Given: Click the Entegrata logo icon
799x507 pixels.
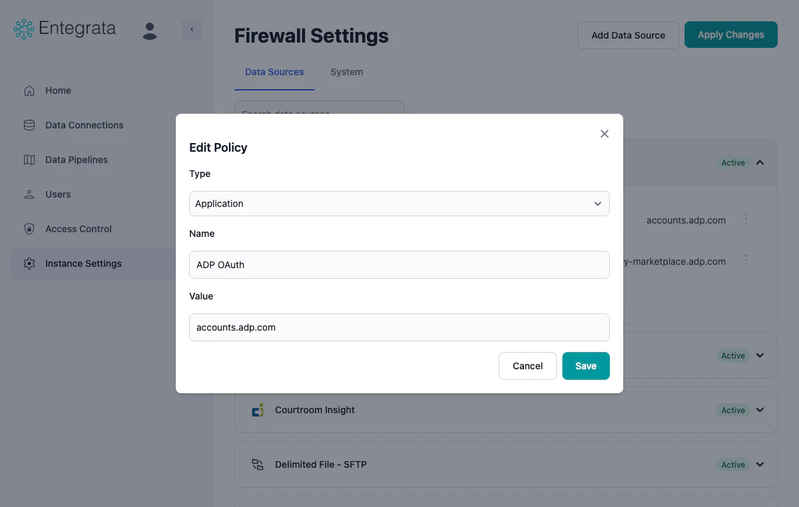Looking at the screenshot, I should tap(23, 29).
